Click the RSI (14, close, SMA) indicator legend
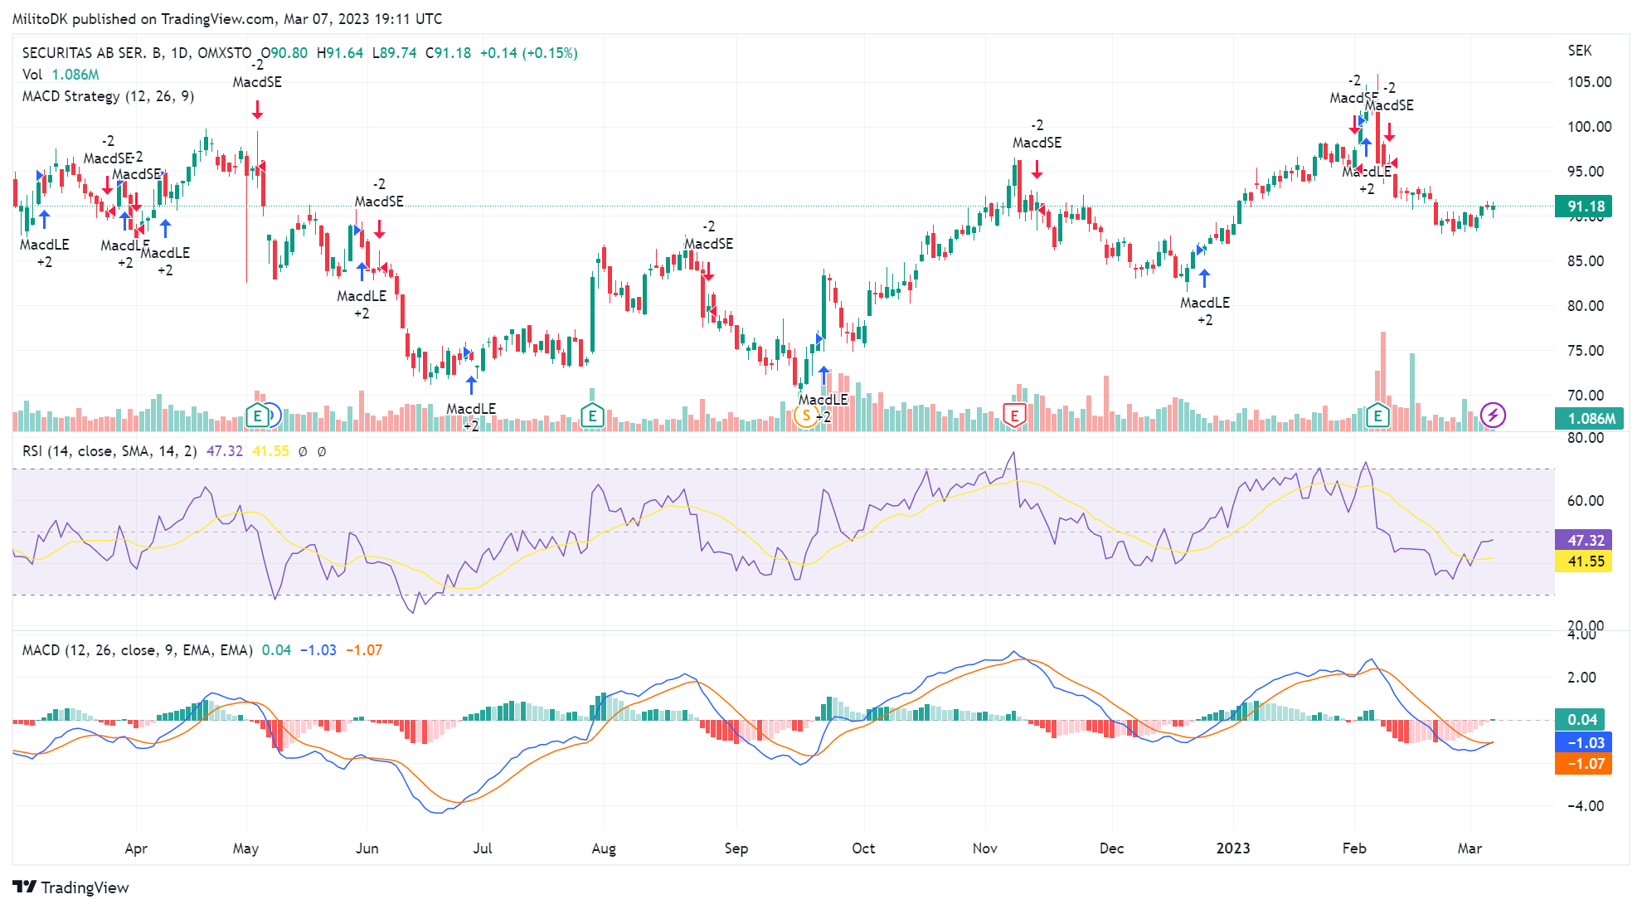The image size is (1642, 909). pyautogui.click(x=109, y=451)
